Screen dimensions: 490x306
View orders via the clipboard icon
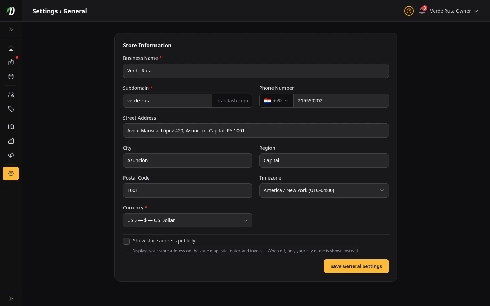coord(11,62)
